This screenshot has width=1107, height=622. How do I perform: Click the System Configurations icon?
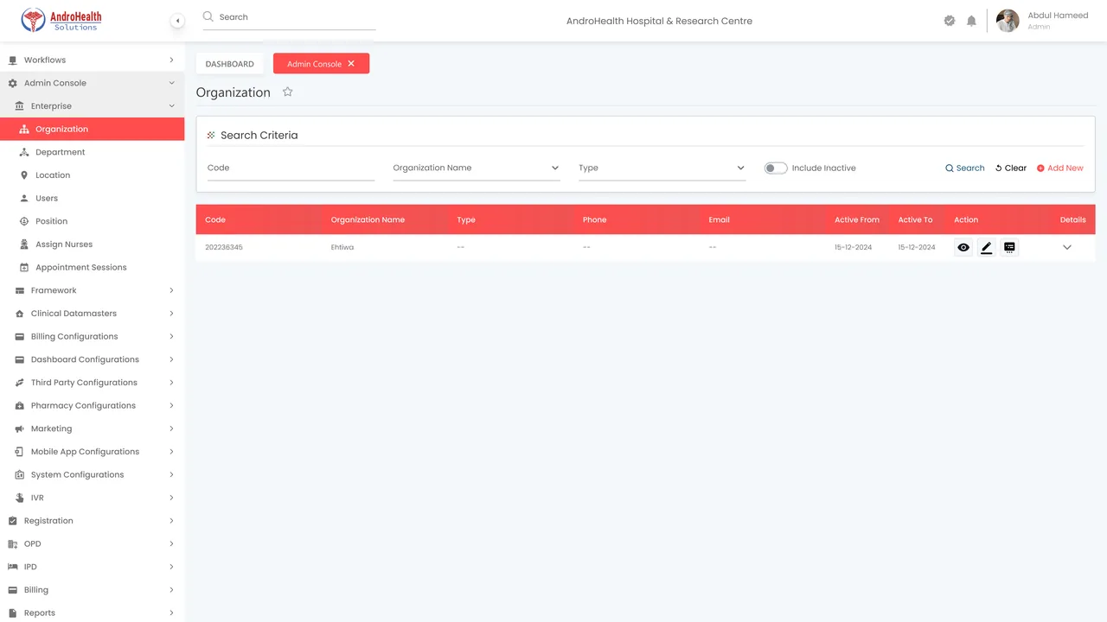coord(20,475)
